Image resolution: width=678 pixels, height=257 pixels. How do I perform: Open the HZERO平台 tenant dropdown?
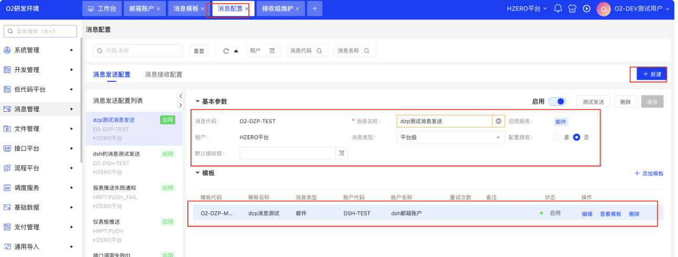[526, 9]
